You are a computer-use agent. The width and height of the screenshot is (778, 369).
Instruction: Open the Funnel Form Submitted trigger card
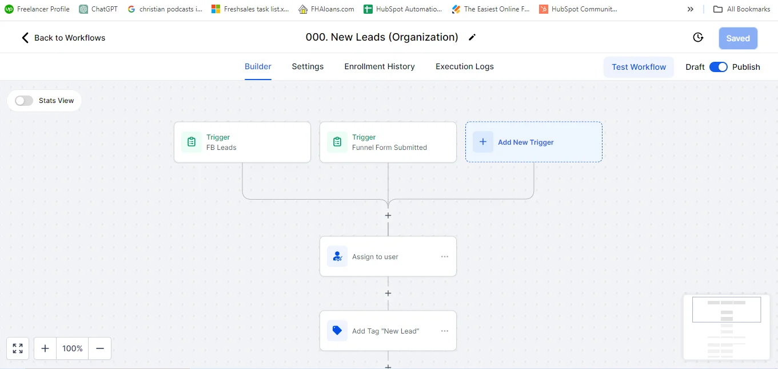point(388,142)
